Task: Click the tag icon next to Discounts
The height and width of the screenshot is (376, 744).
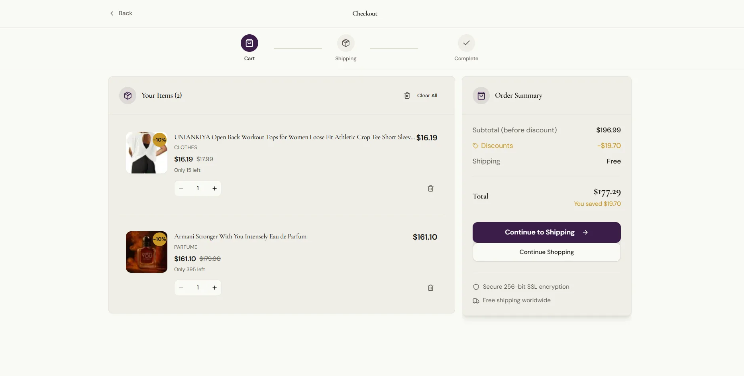Action: coord(475,146)
